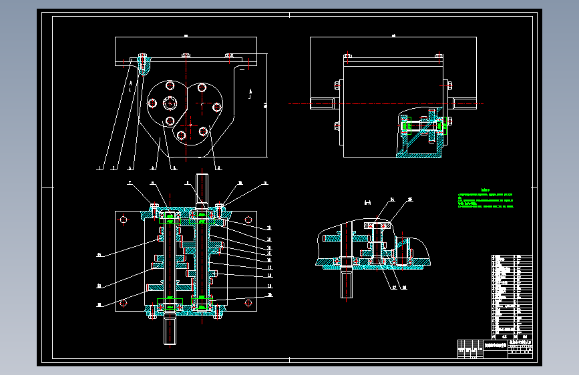
Task: Pick the left circular bearing cover in front view
Action: 167,103
